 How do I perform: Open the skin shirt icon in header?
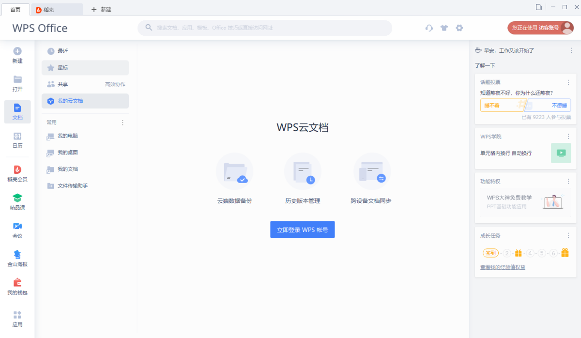[x=444, y=28]
